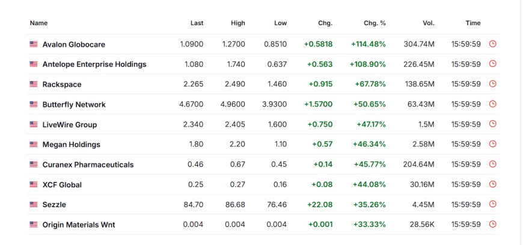Open the Butterfly Network stock link
Screen dimensions: 523x245
74,104
